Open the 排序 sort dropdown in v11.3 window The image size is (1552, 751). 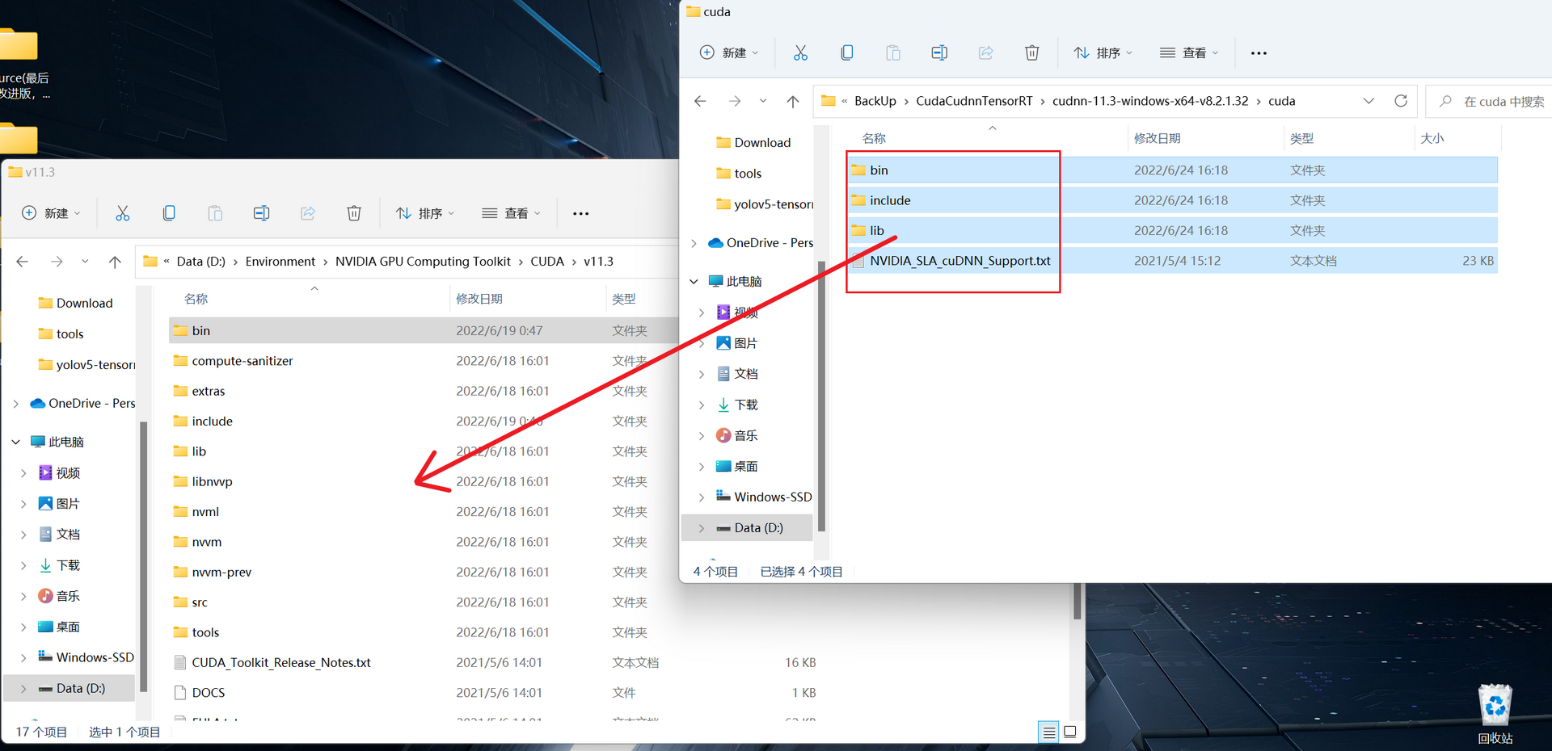tap(424, 213)
